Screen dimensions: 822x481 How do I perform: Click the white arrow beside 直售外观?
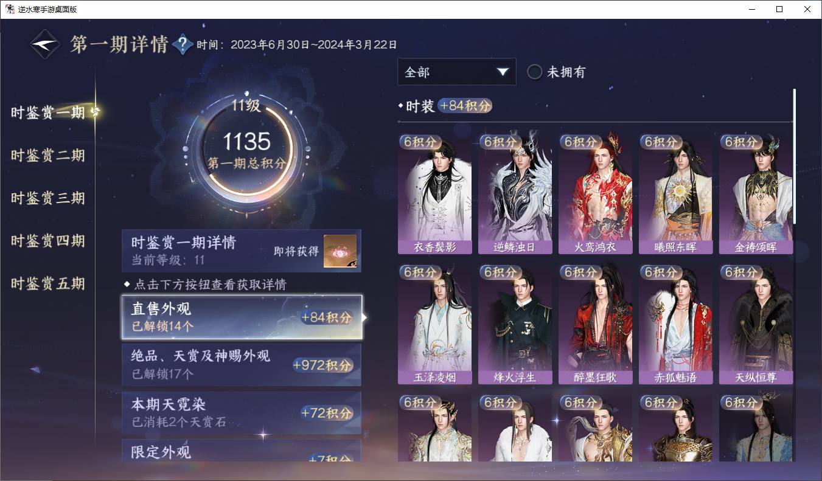(364, 317)
